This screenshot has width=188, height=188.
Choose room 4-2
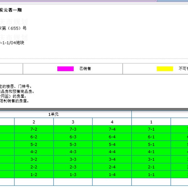coord(34,152)
